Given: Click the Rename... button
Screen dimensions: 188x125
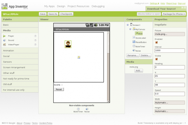Looking at the screenshot, I should point(133,55).
